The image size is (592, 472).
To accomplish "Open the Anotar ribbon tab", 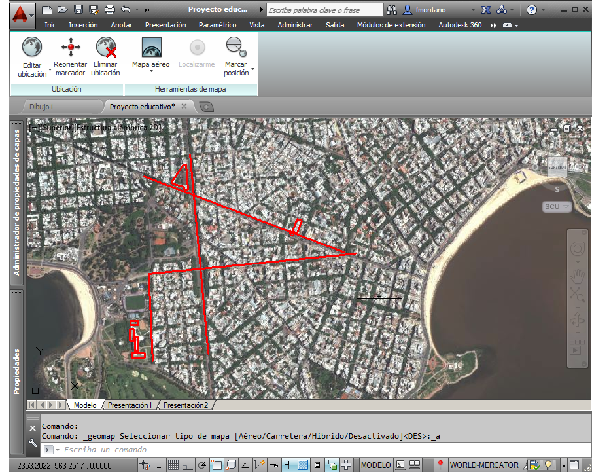I will pyautogui.click(x=121, y=25).
